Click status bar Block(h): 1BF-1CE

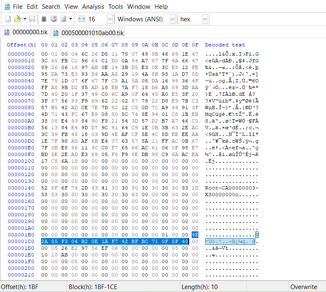click(93, 287)
